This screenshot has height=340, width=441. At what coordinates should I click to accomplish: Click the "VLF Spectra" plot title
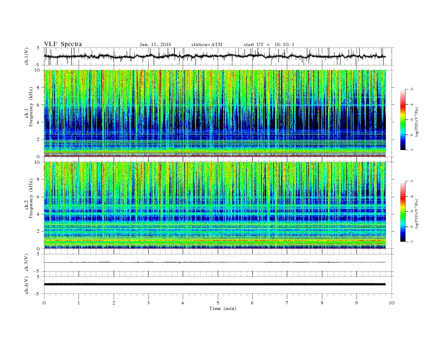coord(63,44)
